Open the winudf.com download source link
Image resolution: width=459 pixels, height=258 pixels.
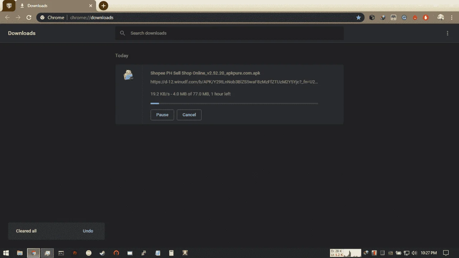234,82
